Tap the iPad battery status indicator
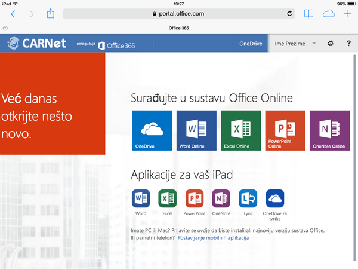 351,4
